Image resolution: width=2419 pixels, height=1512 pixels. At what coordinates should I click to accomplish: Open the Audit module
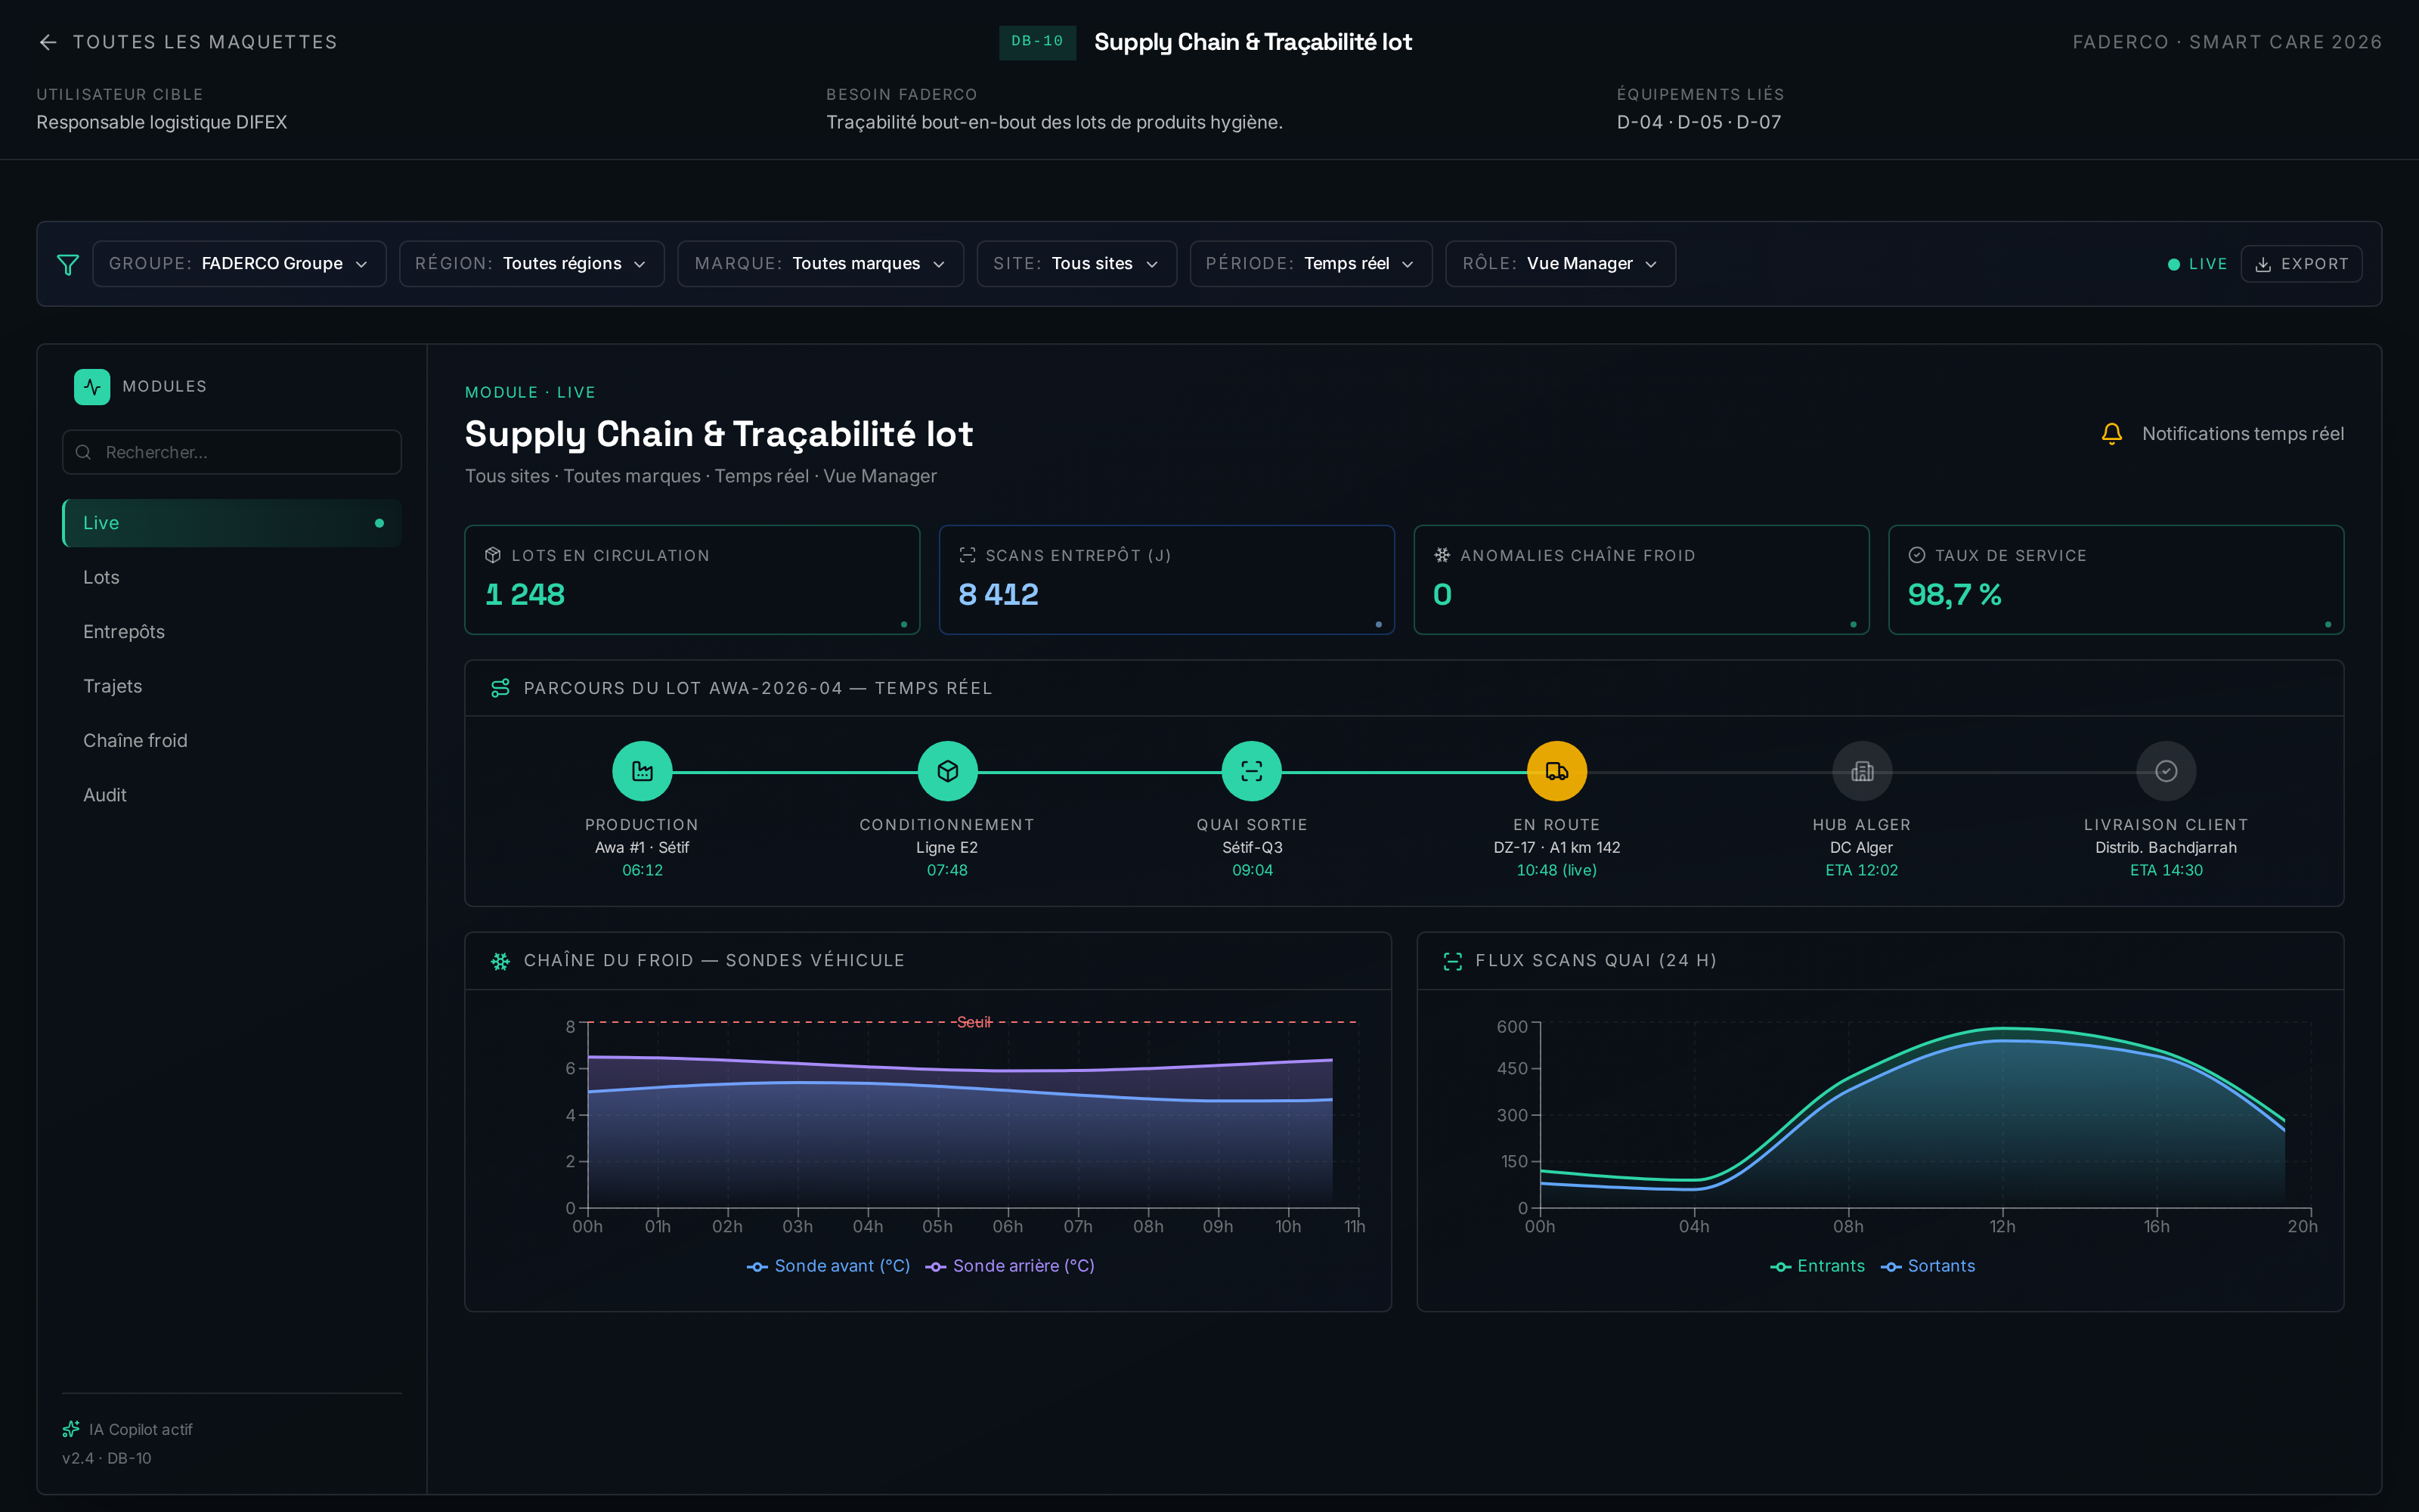[232, 795]
